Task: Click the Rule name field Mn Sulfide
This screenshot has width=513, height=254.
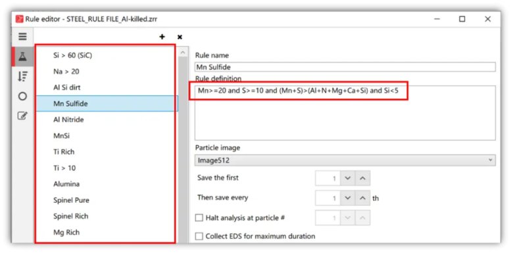Action: pyautogui.click(x=345, y=67)
